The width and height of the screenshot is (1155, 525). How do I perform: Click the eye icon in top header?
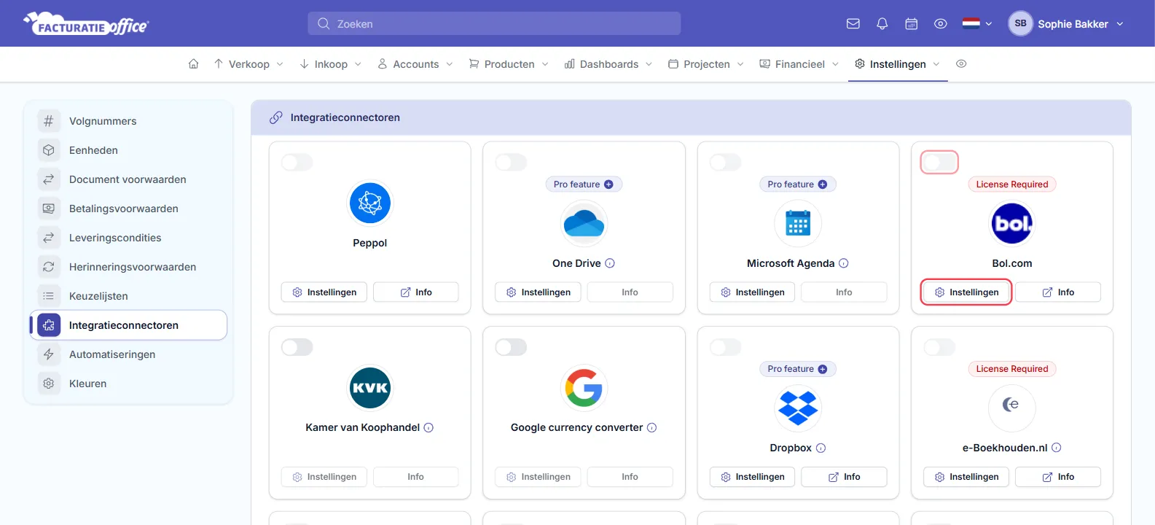pos(941,23)
